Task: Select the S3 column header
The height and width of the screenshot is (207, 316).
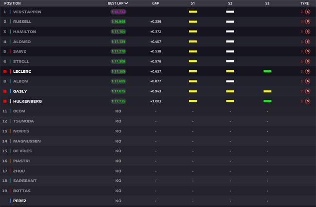Action: (x=267, y=3)
